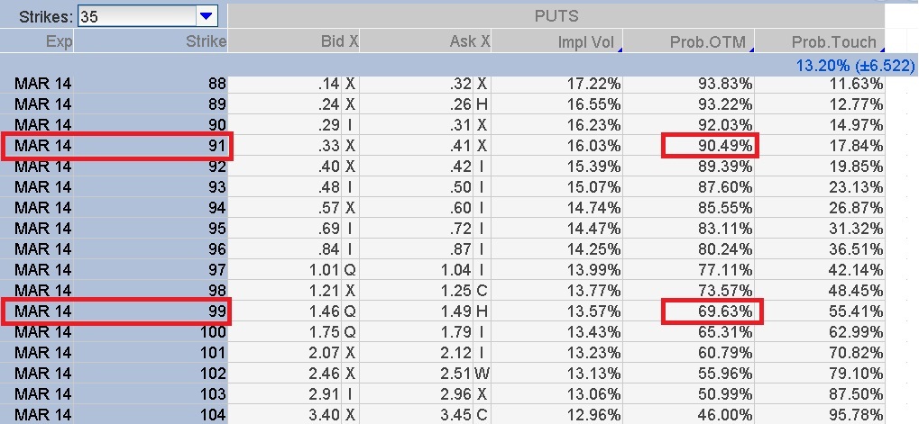Click the 3.40 bid price for strike 104

[322, 416]
